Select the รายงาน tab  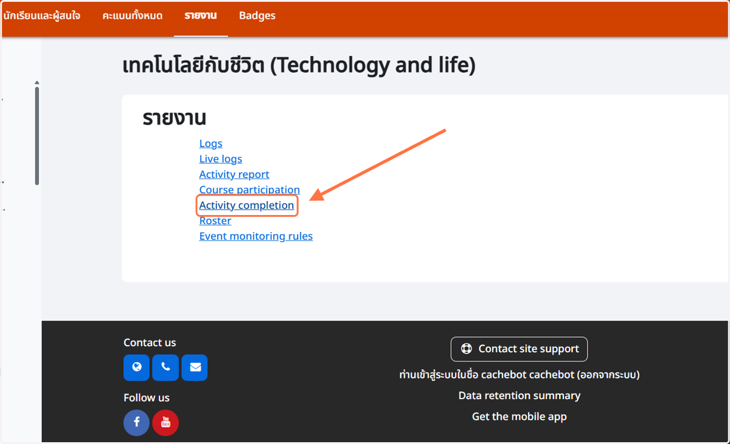tap(201, 16)
